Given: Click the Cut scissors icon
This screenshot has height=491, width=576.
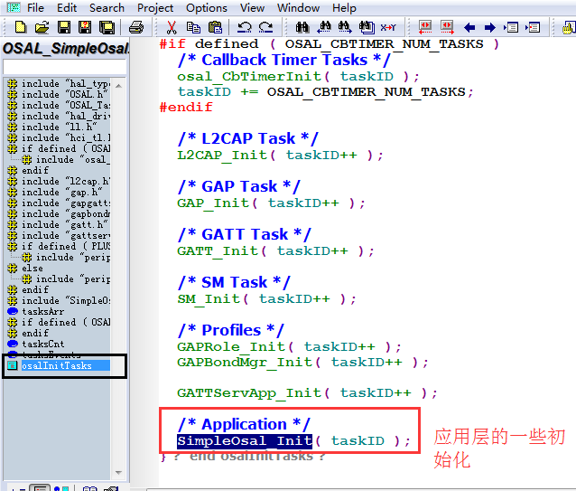Looking at the screenshot, I should point(169,27).
